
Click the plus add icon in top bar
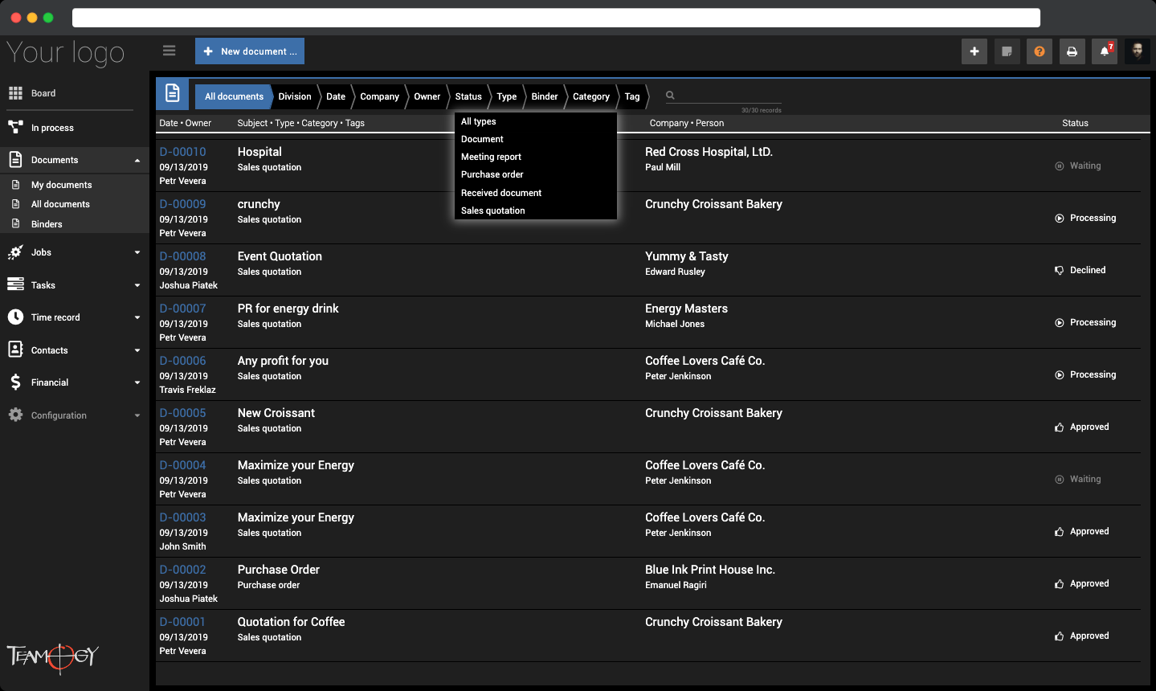click(x=974, y=51)
